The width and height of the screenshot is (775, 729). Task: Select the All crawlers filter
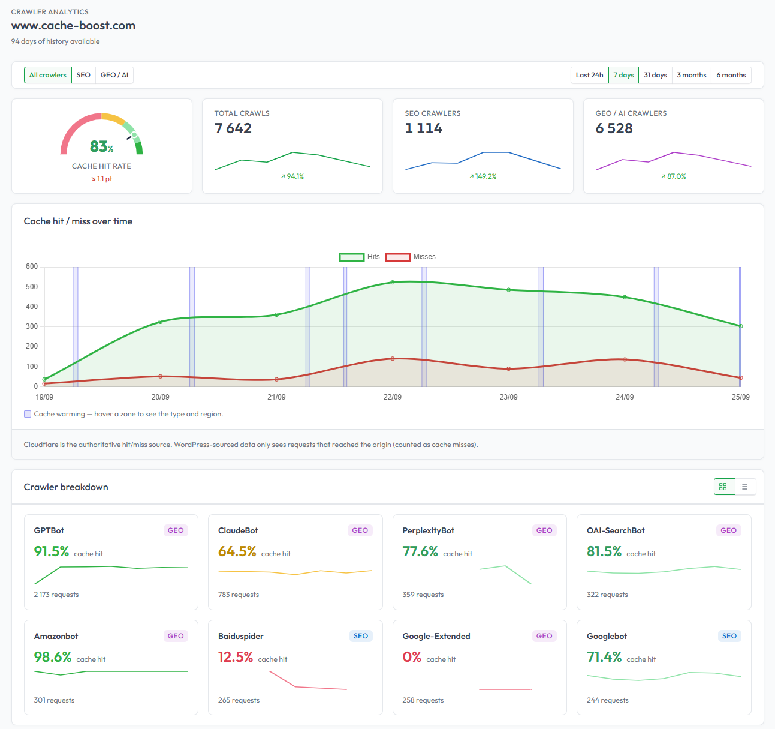point(48,75)
